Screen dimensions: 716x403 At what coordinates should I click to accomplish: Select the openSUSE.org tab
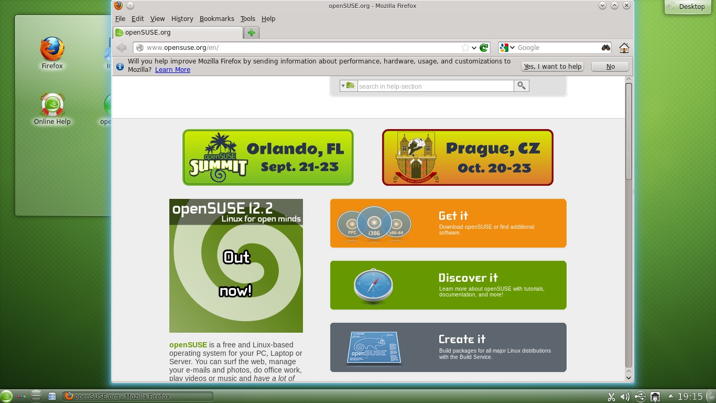[x=178, y=33]
